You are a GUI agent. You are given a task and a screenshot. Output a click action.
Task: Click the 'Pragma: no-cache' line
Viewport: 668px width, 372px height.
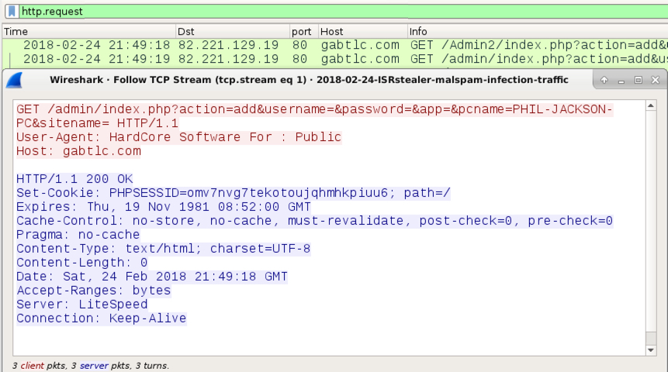(x=78, y=235)
